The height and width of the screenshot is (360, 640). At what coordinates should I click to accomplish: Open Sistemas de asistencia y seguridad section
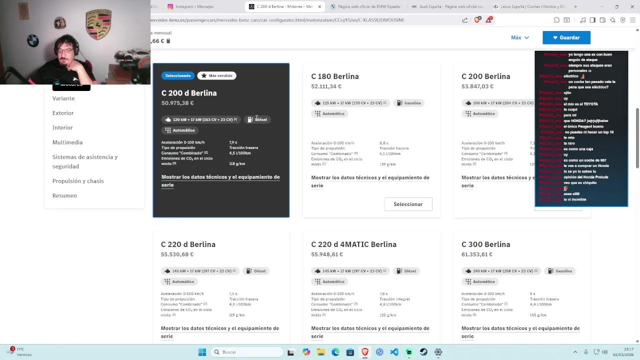(85, 161)
